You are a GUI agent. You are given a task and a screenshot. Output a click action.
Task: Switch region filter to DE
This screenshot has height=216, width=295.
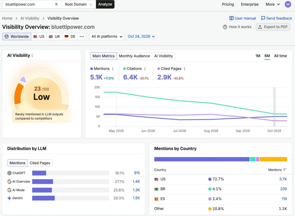click(70, 36)
